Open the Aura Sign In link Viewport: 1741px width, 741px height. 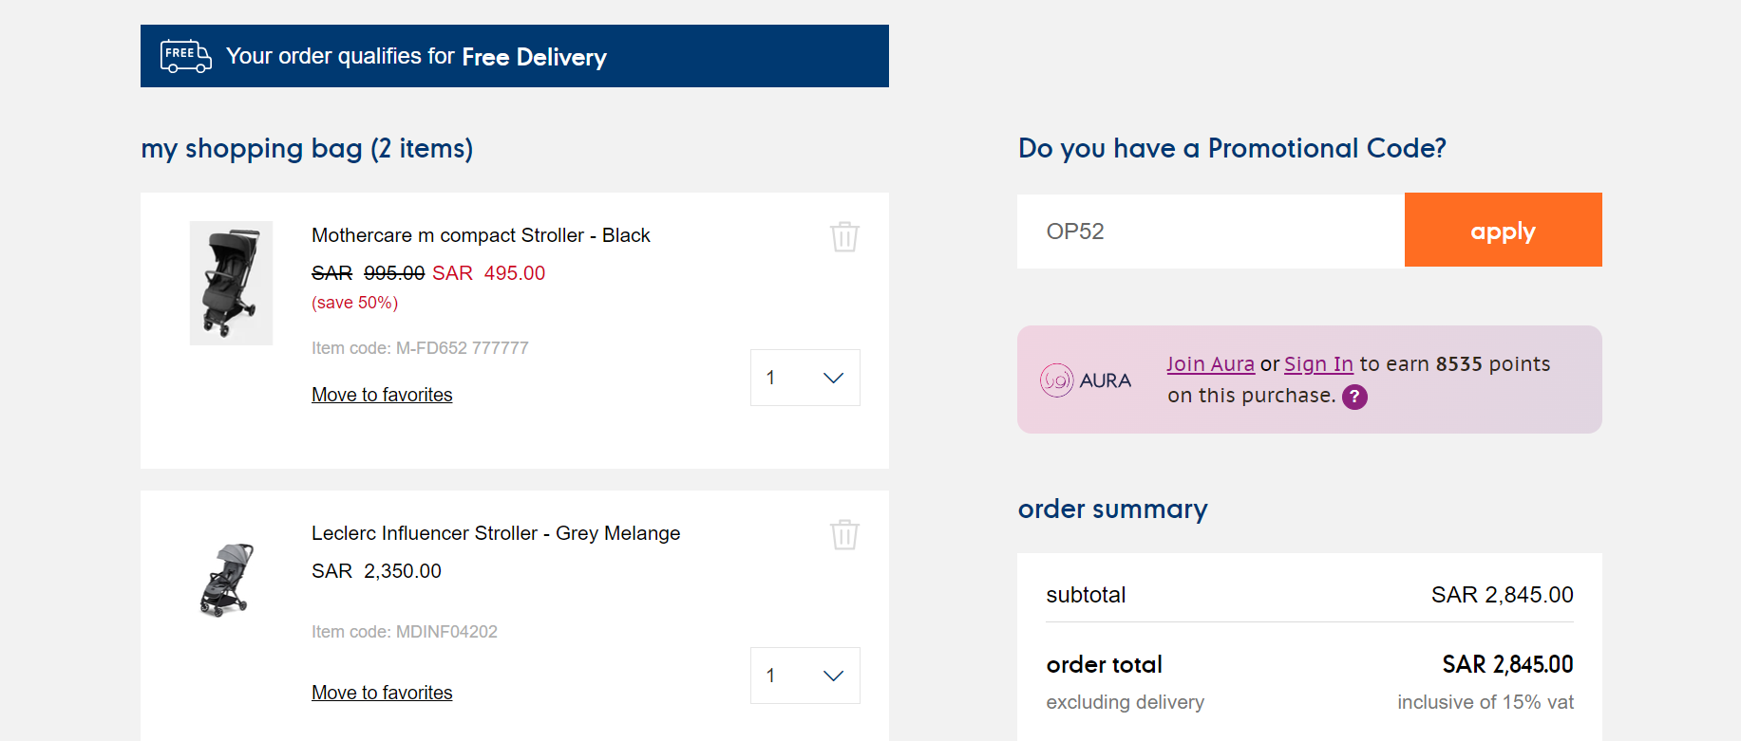click(1318, 364)
